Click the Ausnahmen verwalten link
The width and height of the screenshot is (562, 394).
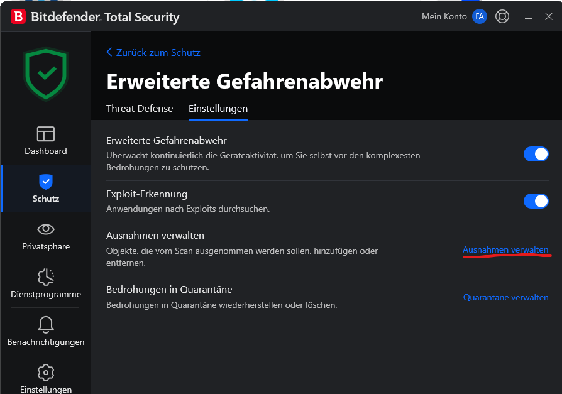click(x=505, y=249)
